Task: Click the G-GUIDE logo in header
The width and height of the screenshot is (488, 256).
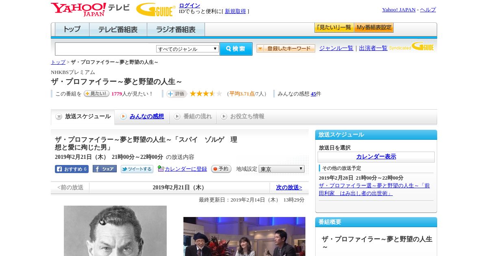Action: 156,10
